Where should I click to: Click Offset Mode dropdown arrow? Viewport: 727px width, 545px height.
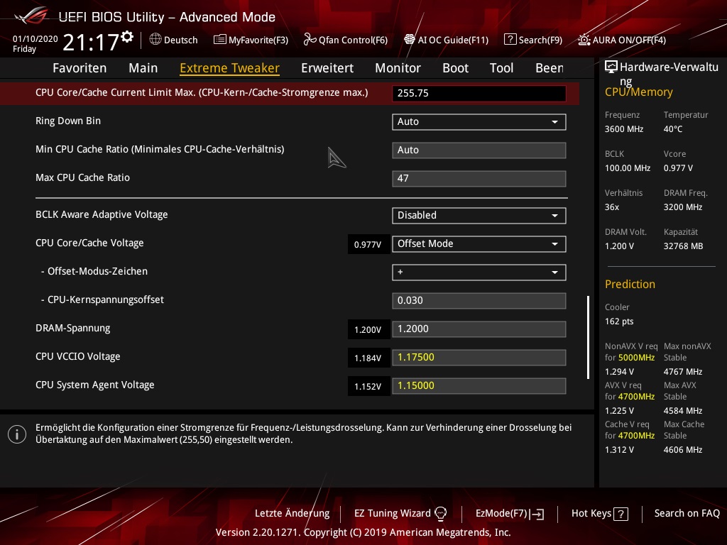tap(554, 244)
